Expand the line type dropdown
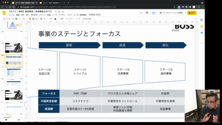This screenshot has width=222, height=125. 47,19
